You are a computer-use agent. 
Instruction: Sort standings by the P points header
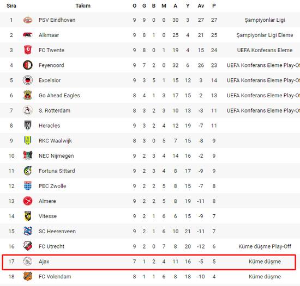coord(214,6)
